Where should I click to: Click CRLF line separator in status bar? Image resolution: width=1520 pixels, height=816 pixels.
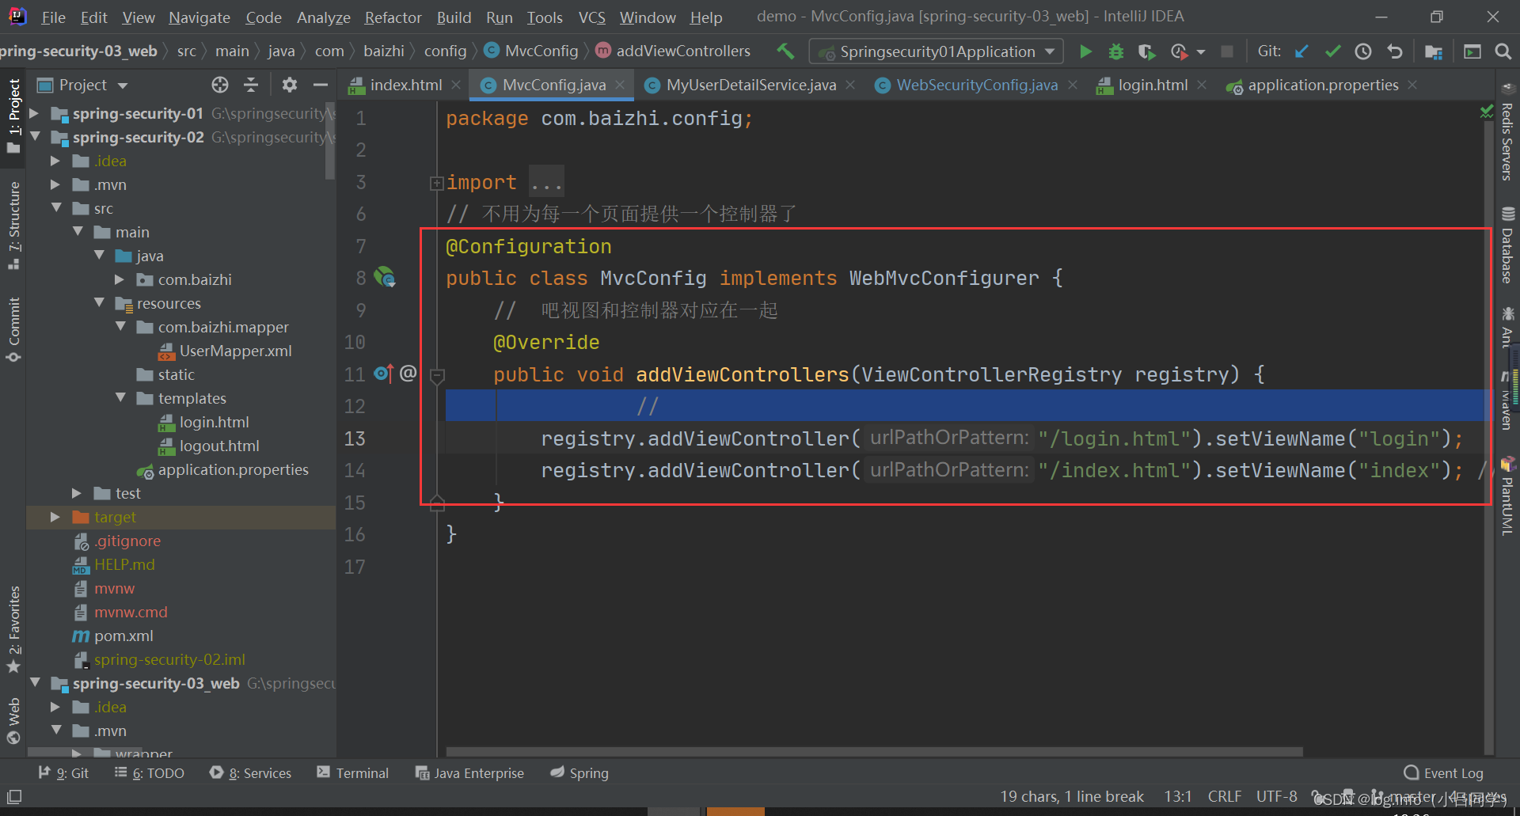pyautogui.click(x=1225, y=796)
